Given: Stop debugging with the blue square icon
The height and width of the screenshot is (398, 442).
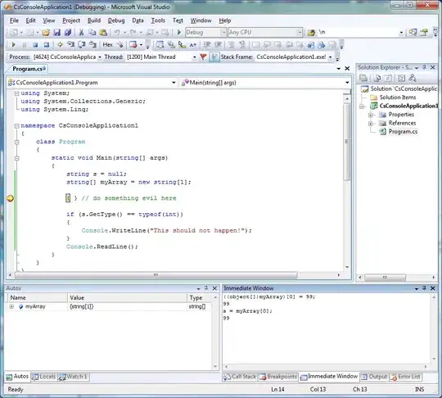Looking at the screenshot, I should coord(35,44).
